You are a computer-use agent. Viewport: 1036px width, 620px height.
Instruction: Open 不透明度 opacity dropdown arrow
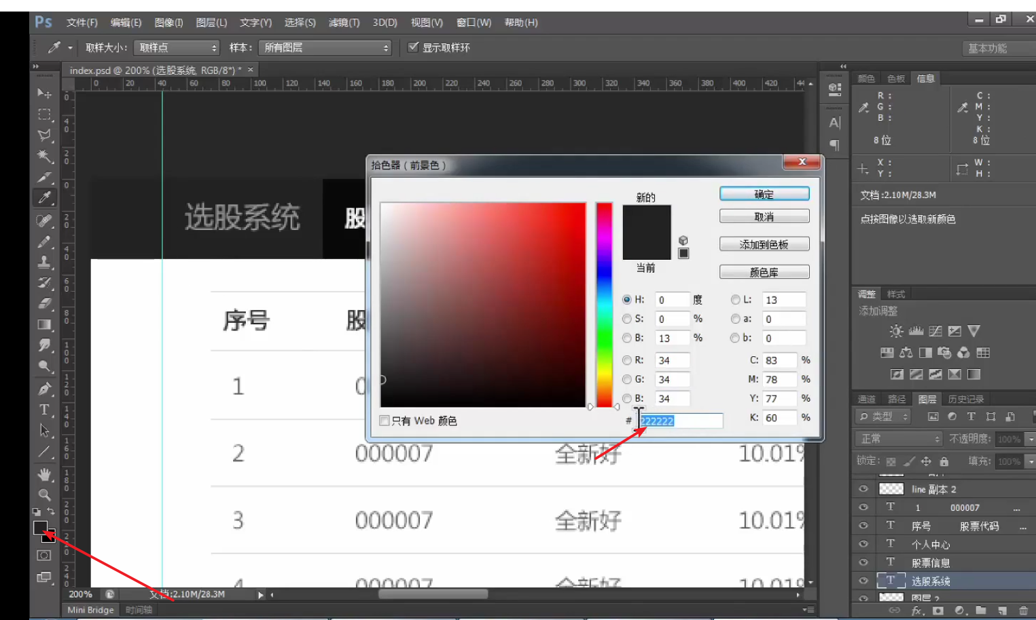tap(1031, 439)
